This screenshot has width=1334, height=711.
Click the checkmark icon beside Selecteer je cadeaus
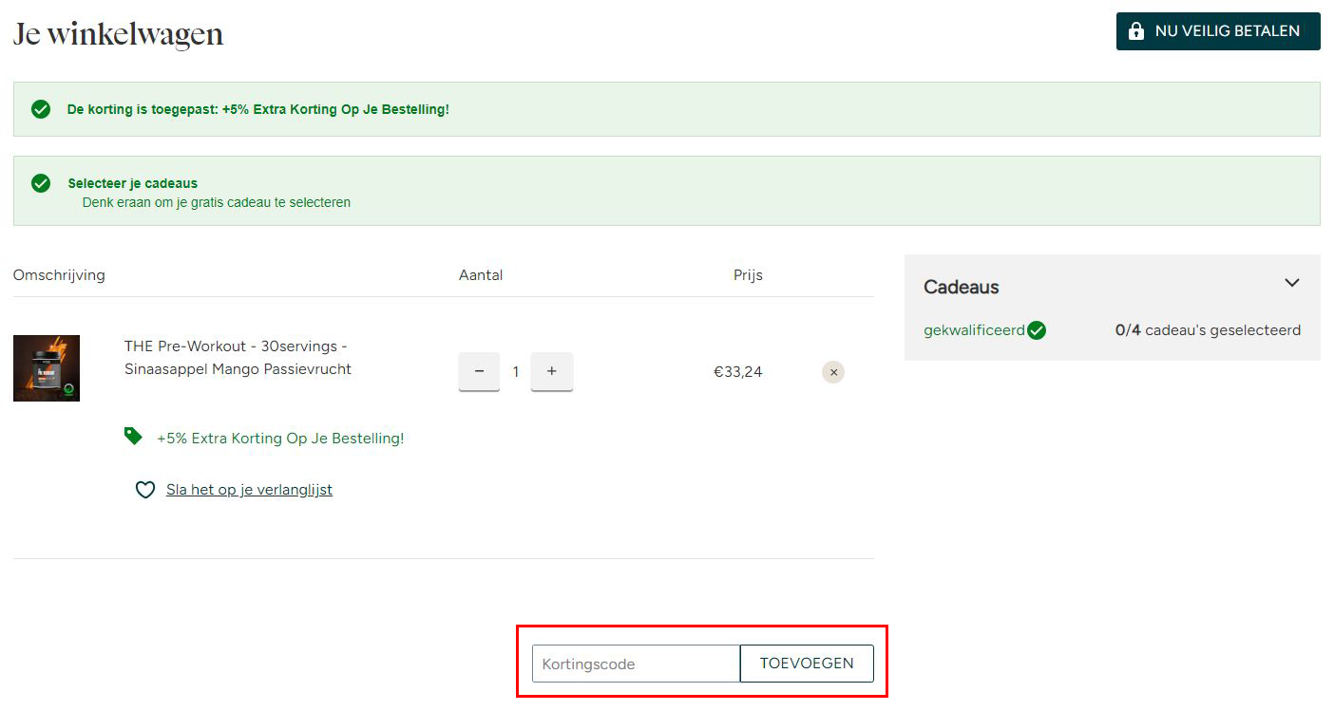point(41,183)
